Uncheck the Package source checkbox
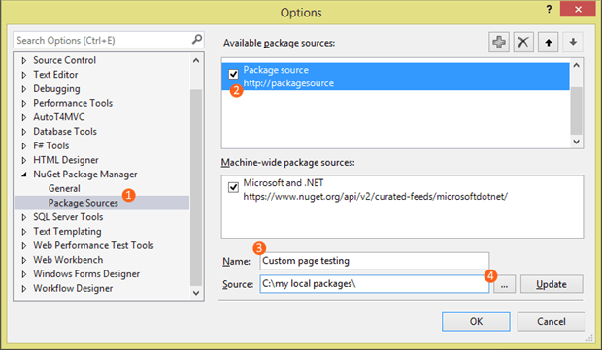The image size is (602, 350). pos(233,74)
